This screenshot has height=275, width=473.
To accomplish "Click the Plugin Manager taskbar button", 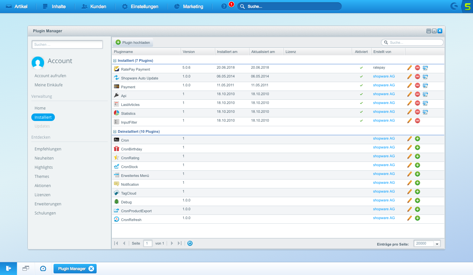I will tap(75, 268).
